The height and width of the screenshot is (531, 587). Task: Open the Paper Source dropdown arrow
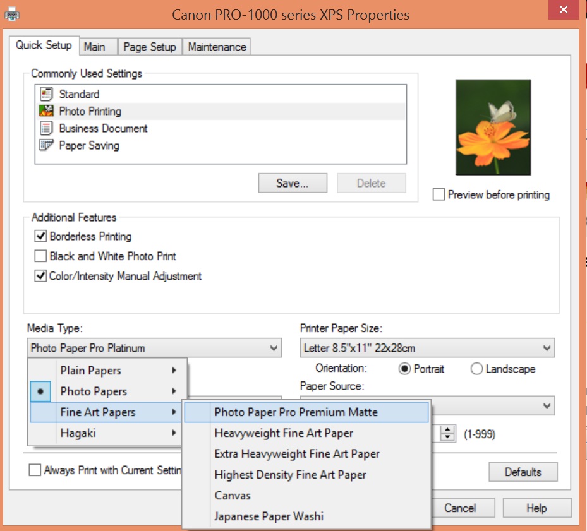click(x=547, y=405)
